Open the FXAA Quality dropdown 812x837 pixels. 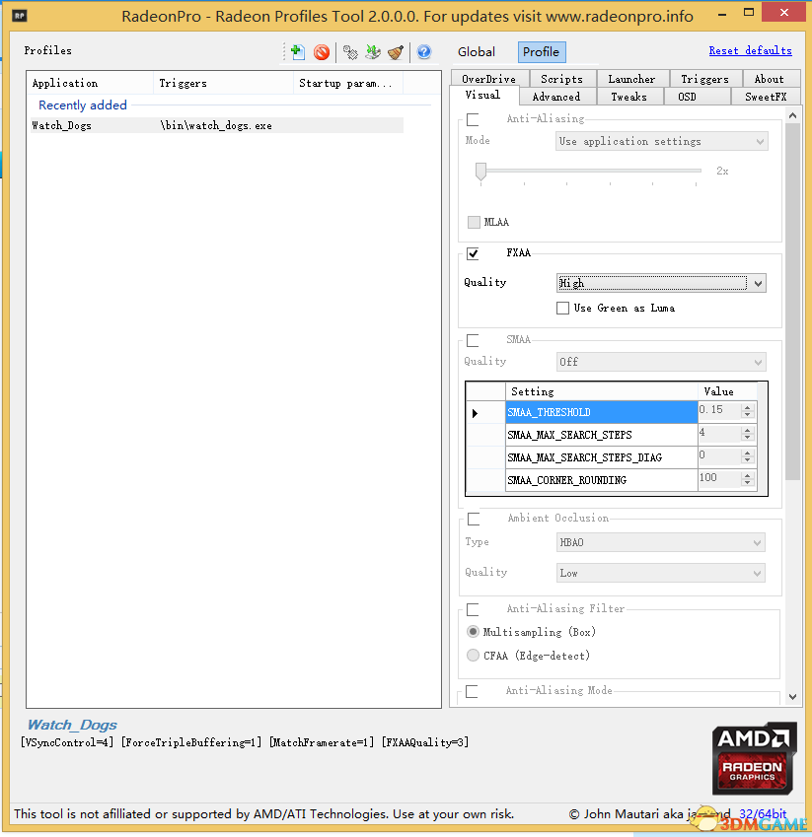tap(661, 284)
